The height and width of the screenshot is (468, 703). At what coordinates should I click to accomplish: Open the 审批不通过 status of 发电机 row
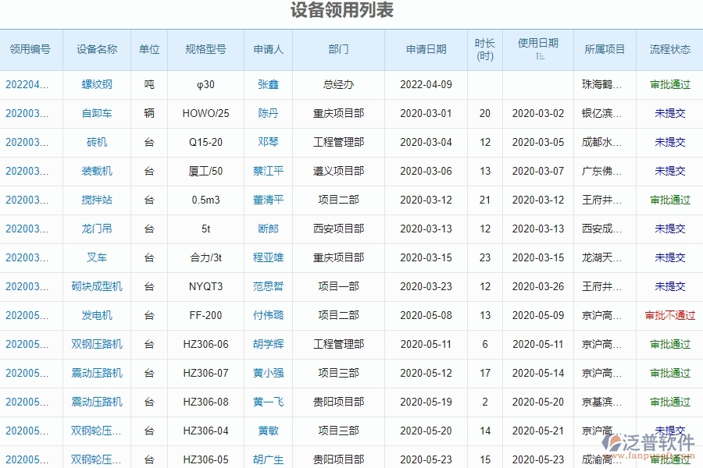[x=669, y=315]
